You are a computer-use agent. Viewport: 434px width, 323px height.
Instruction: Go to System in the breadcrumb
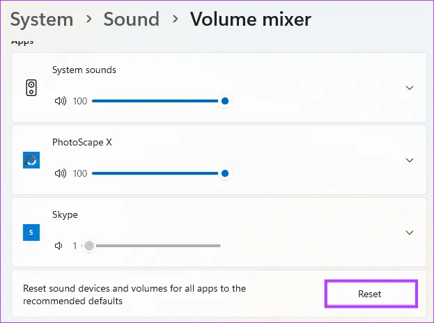(x=42, y=20)
